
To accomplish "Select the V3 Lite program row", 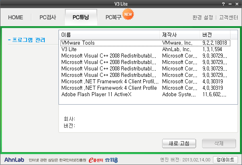I will tap(145, 49).
